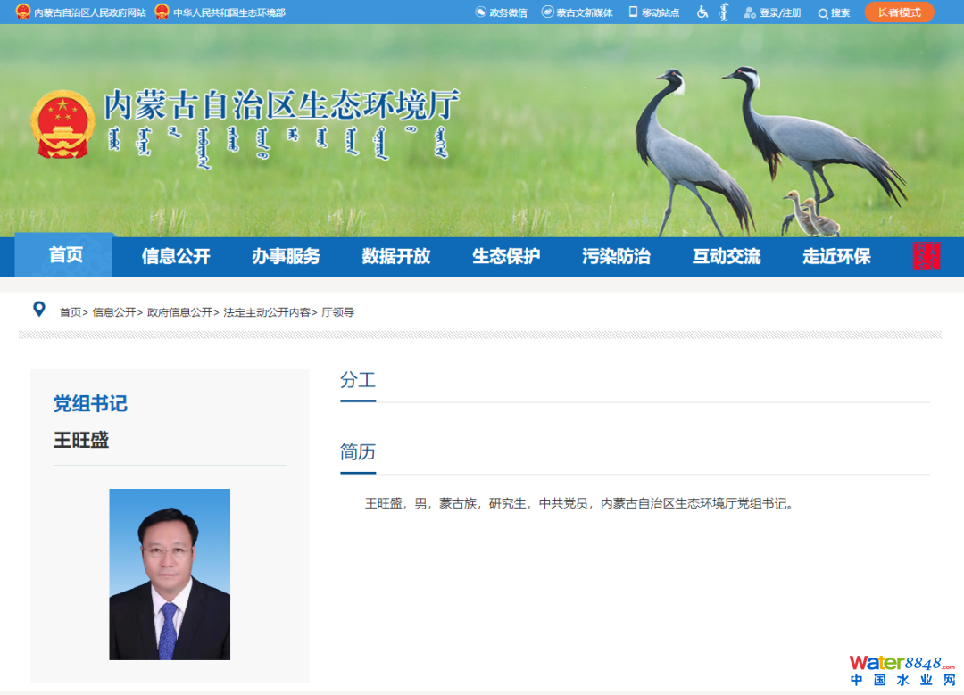
Task: Enable 长者模式 elder mode
Action: point(899,12)
